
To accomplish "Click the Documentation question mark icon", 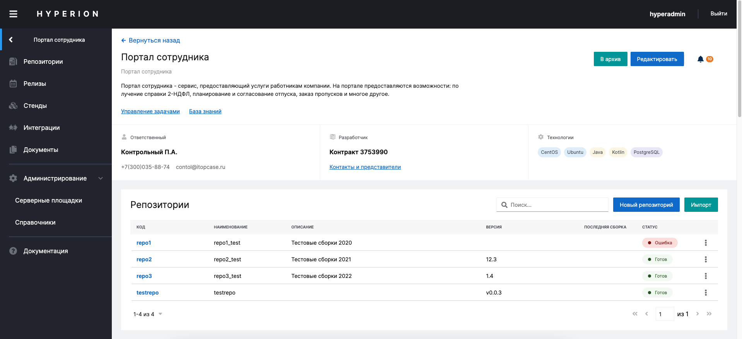I will tap(13, 251).
